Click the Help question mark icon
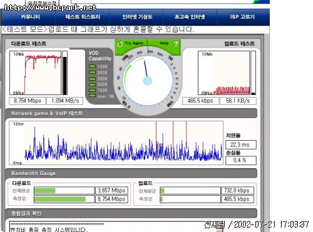 point(176,44)
